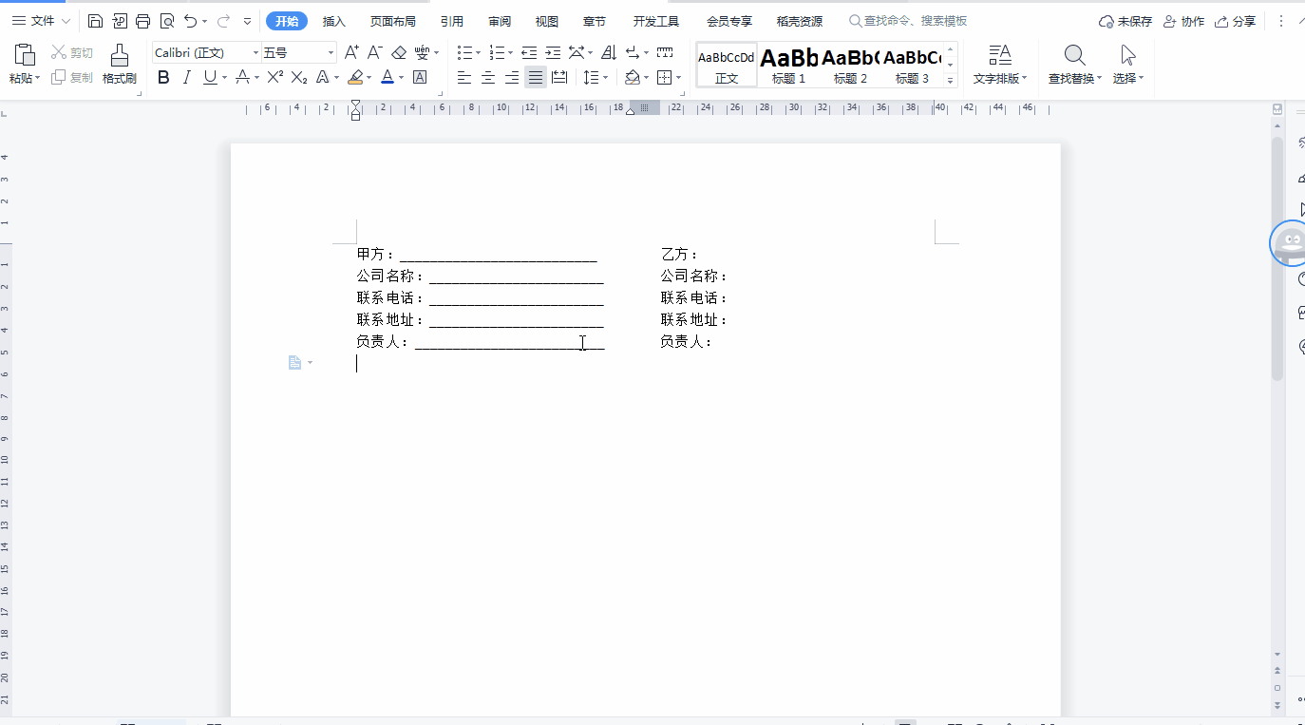Click the Print icon
The width and height of the screenshot is (1305, 725).
click(142, 21)
